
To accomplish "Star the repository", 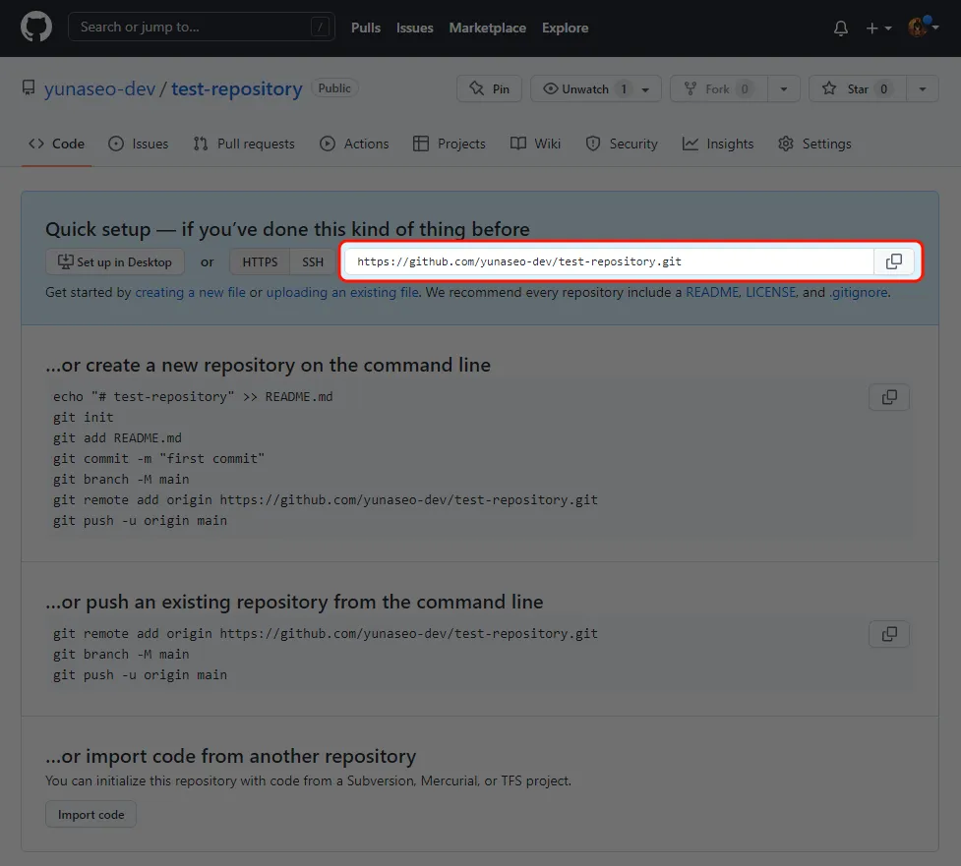I will (x=857, y=88).
